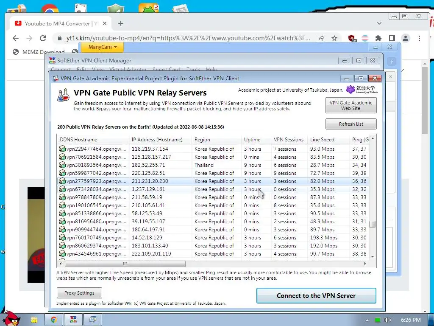Select server vpn229477464.opengw row icon
The image size is (434, 326).
point(62,149)
